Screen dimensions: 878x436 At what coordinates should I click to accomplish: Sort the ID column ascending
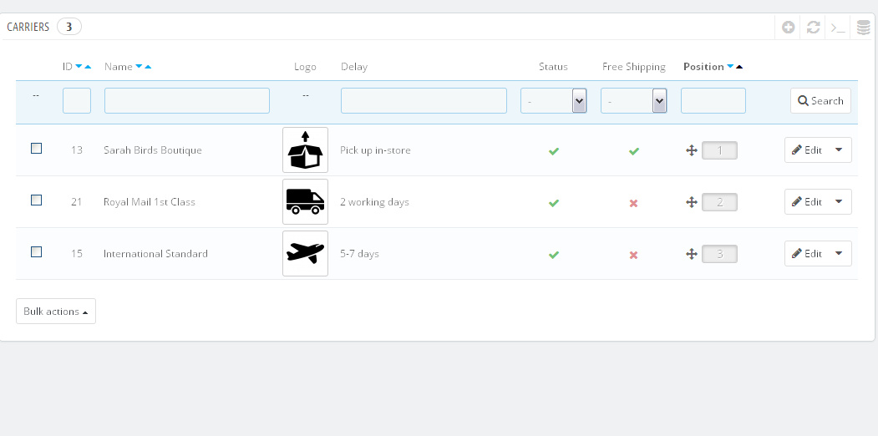[x=87, y=67]
